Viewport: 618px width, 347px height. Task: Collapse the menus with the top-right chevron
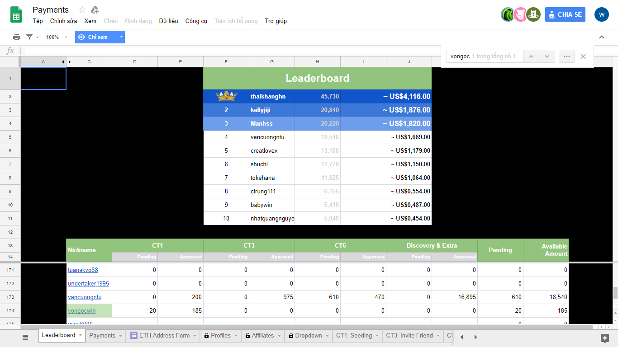602,37
